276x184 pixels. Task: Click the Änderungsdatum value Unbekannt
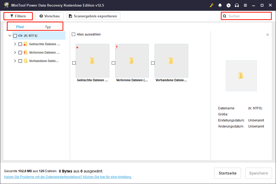tap(256, 126)
